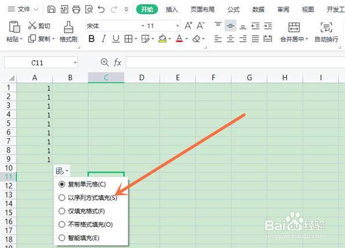Viewport: 345px width, 248px height.
Task: Open the font name dropdown 宋体
Action: 143,26
